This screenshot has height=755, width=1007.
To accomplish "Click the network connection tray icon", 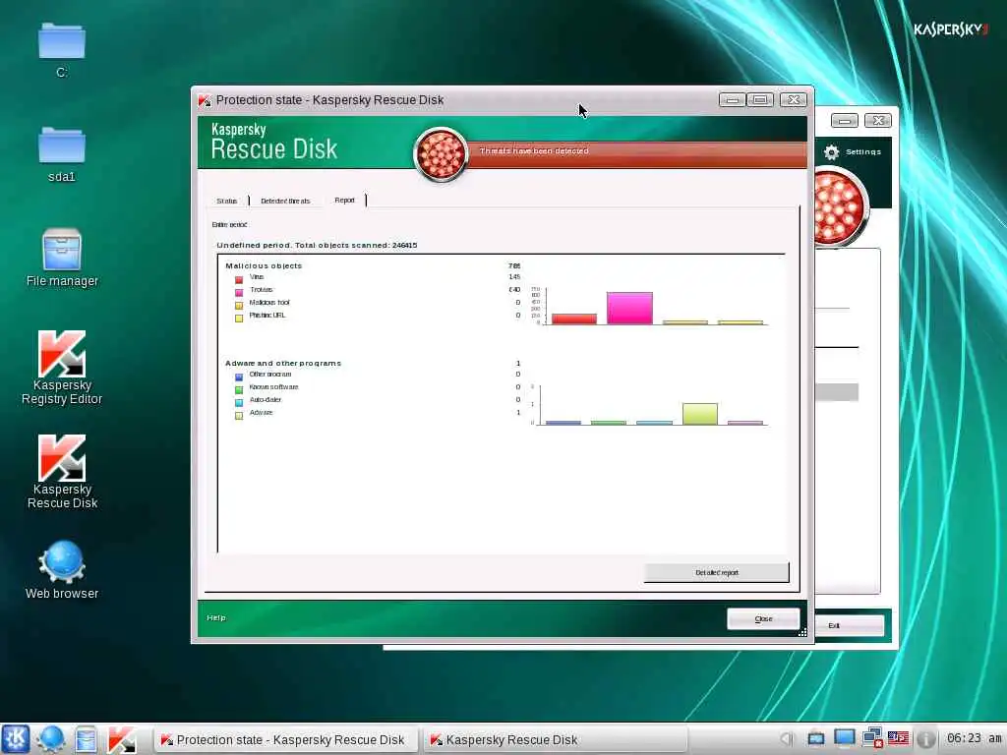I will pyautogui.click(x=872, y=738).
